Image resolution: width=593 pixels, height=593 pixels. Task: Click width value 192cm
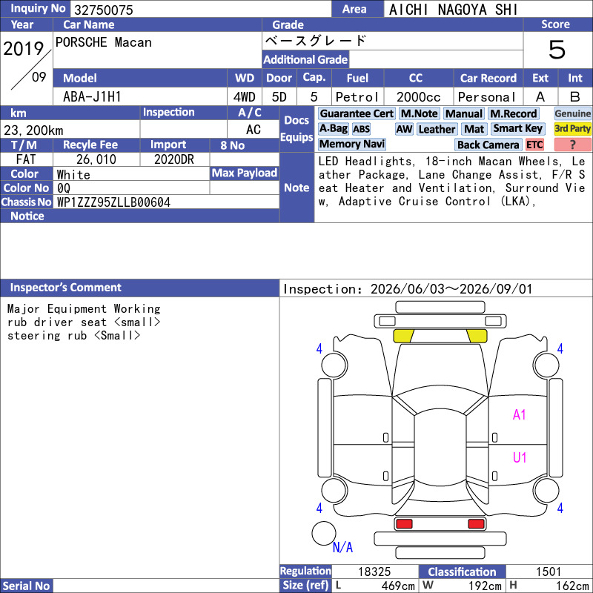coord(485,586)
